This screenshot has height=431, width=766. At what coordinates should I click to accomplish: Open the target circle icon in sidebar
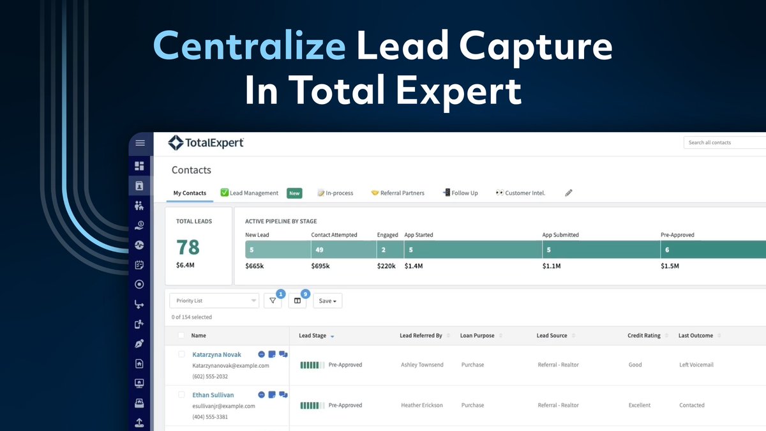140,285
